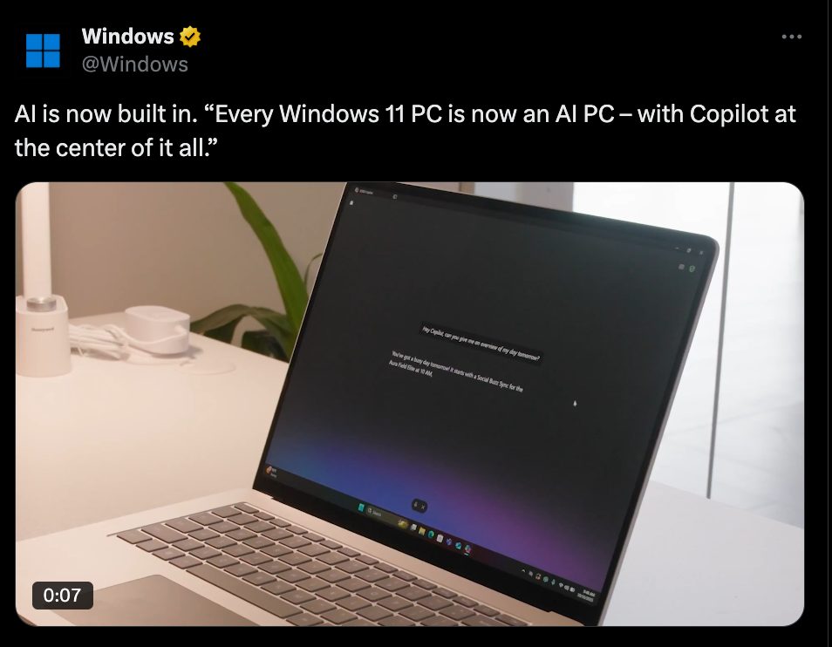
Task: Select the tweet text about AI PC
Action: [x=405, y=131]
